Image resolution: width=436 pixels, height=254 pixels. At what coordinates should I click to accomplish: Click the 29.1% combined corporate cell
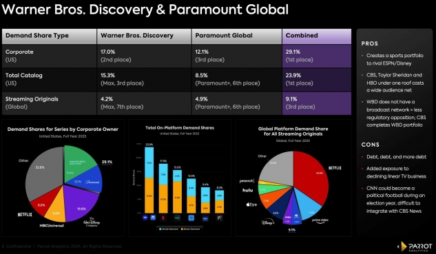[x=317, y=56]
